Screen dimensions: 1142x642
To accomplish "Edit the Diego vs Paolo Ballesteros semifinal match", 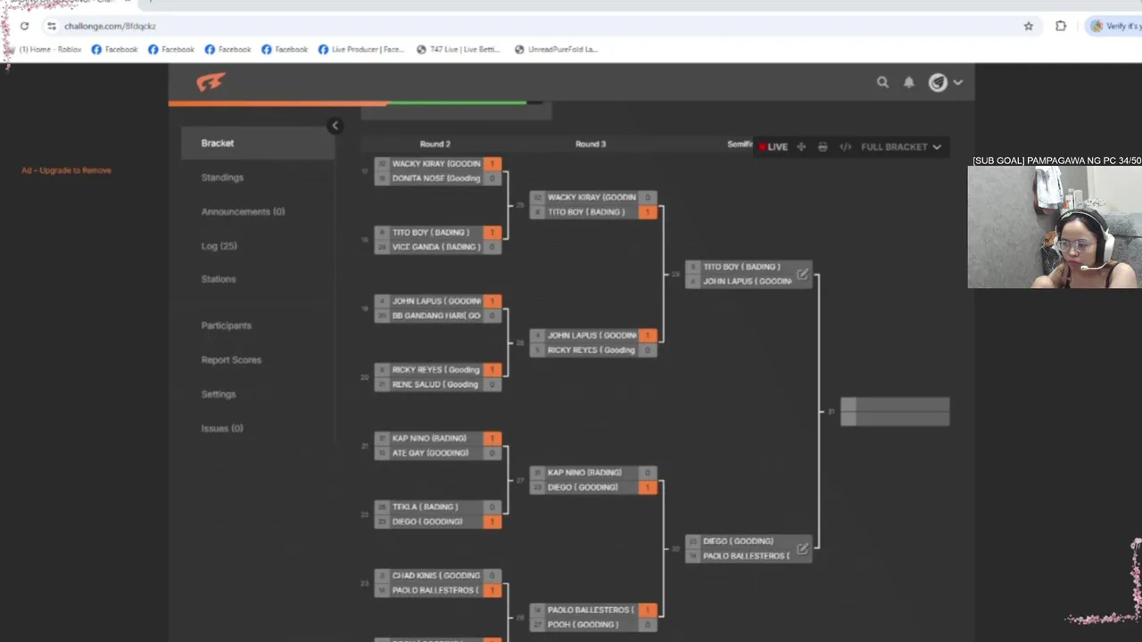I will point(802,548).
